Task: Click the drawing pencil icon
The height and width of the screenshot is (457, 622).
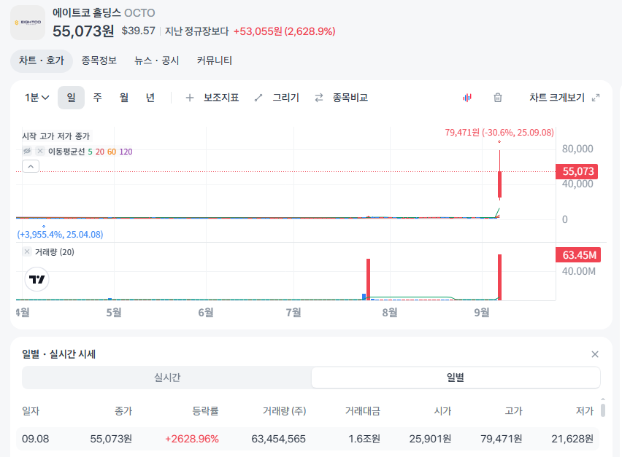Action: (258, 98)
